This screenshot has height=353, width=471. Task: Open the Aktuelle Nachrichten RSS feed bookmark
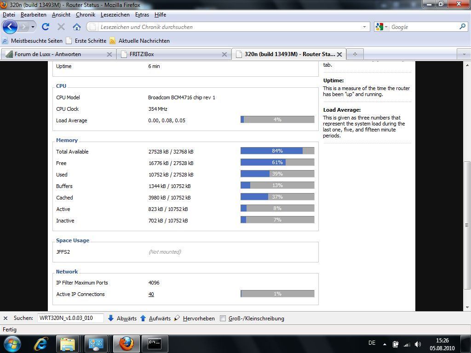(x=140, y=41)
